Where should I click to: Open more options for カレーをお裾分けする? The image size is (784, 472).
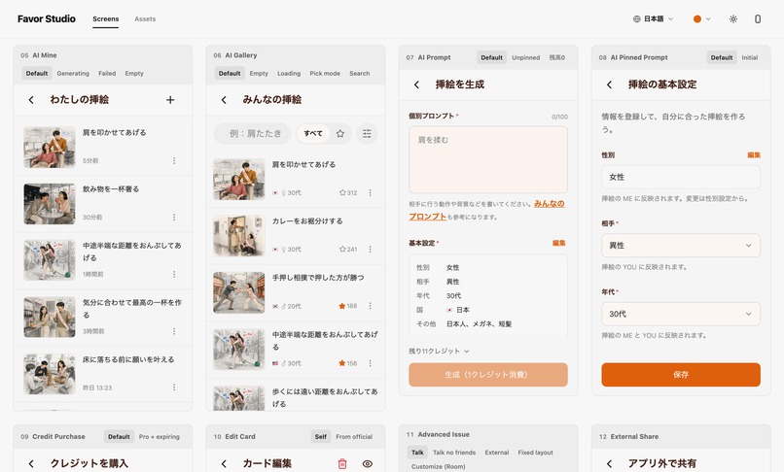tap(370, 250)
